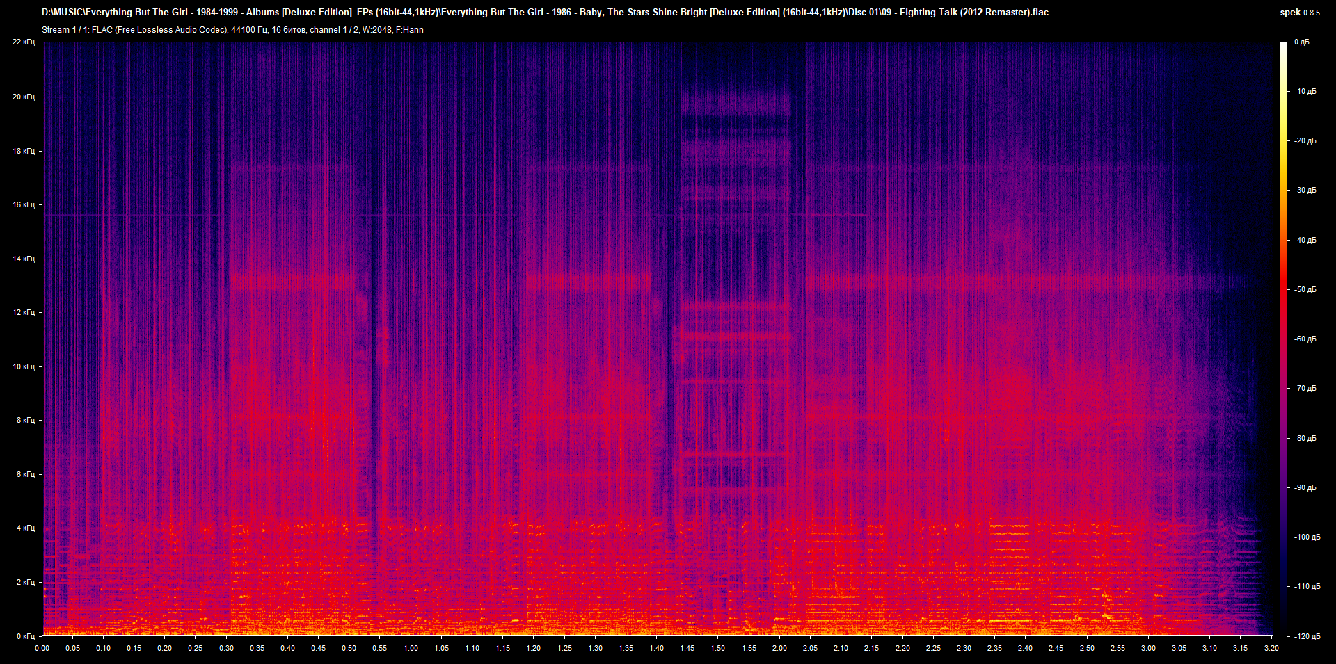1336x664 pixels.
Task: Click the '0:15' time axis marker
Action: [134, 648]
